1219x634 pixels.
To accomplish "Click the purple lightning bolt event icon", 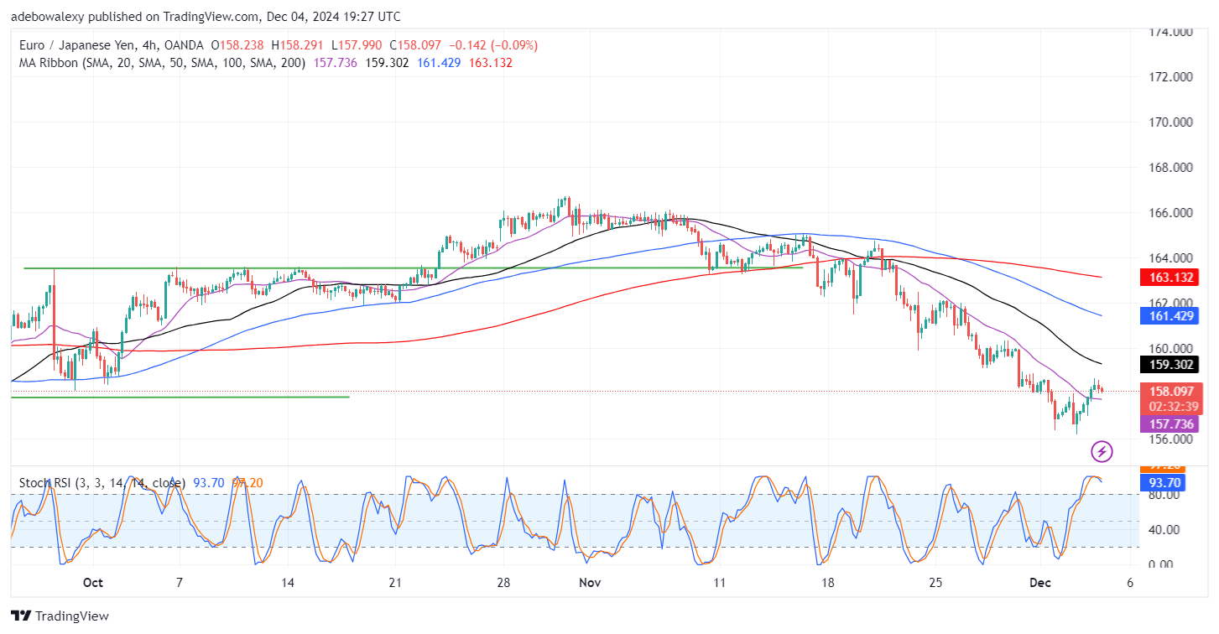I will coord(1102,452).
